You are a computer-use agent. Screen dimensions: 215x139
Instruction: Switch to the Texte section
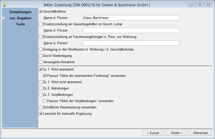[x=20, y=24]
